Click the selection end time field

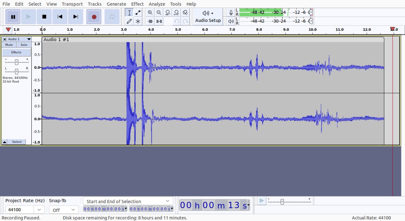point(150,209)
